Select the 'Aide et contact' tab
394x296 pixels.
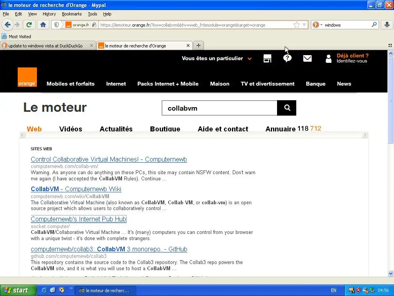tap(223, 129)
